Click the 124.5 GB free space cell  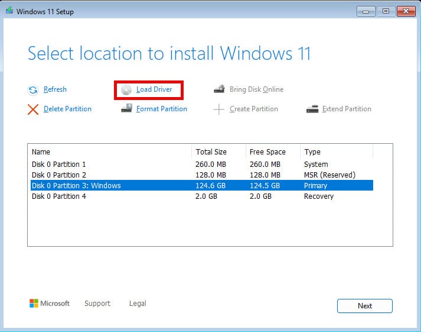265,186
